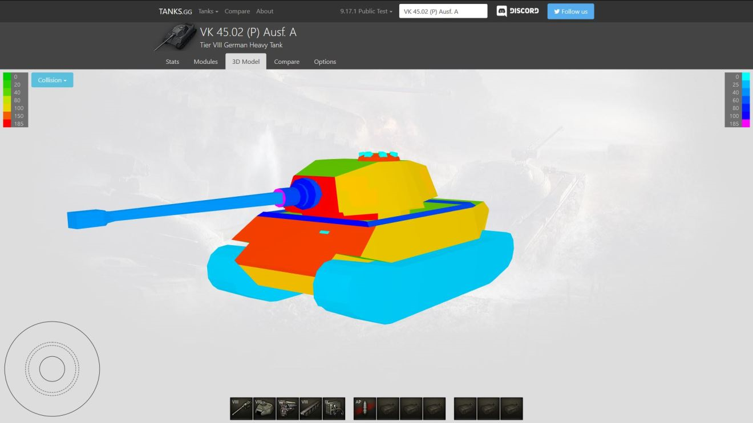Open the 9.17.1 Public Test version dropdown
This screenshot has height=423, width=753.
point(366,11)
